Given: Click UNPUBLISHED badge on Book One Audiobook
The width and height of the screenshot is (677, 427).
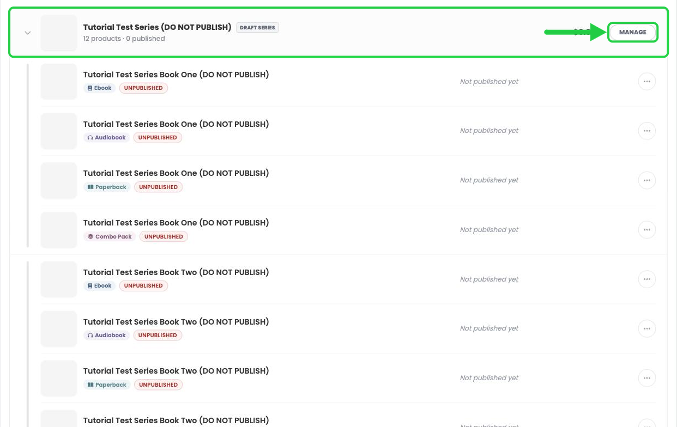Looking at the screenshot, I should point(158,138).
